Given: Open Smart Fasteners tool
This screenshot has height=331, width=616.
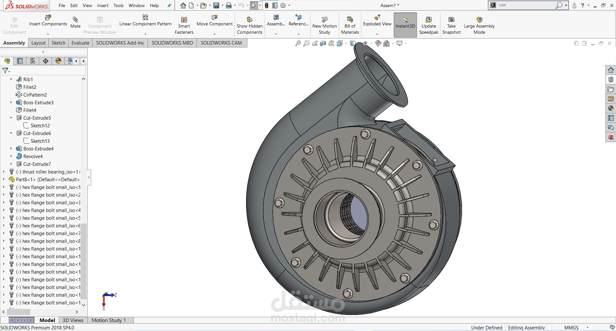Looking at the screenshot, I should [184, 20].
